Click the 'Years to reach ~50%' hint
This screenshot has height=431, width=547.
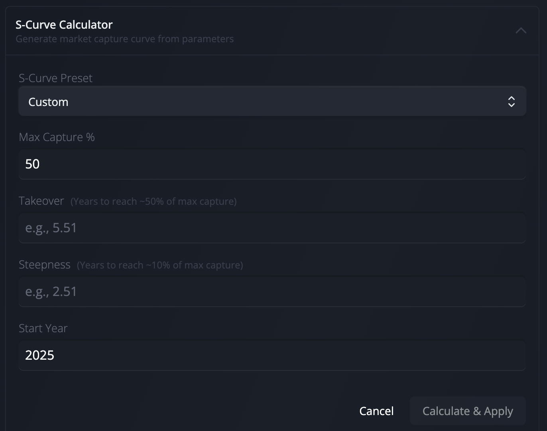pyautogui.click(x=153, y=202)
